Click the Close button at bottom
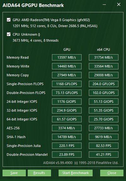Viewport: 126px width, 181px height. (x=112, y=173)
